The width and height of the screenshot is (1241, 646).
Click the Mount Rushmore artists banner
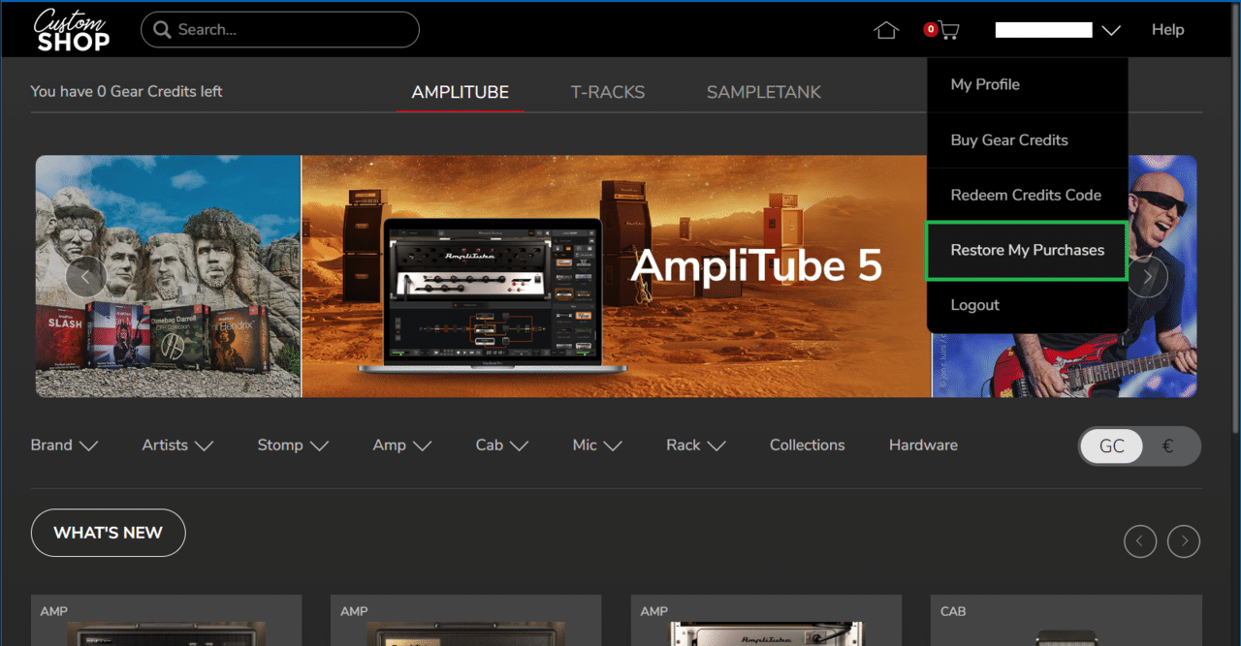(168, 276)
